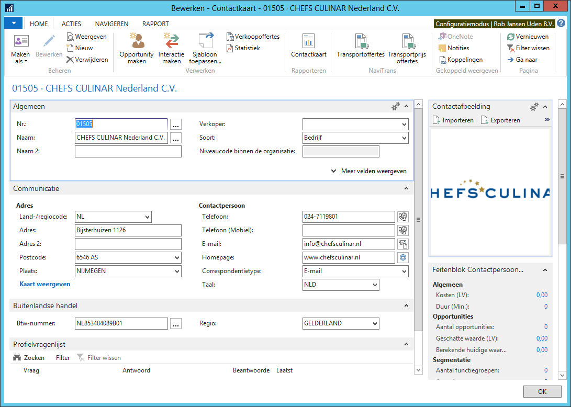Open the Taal dropdown

point(375,285)
